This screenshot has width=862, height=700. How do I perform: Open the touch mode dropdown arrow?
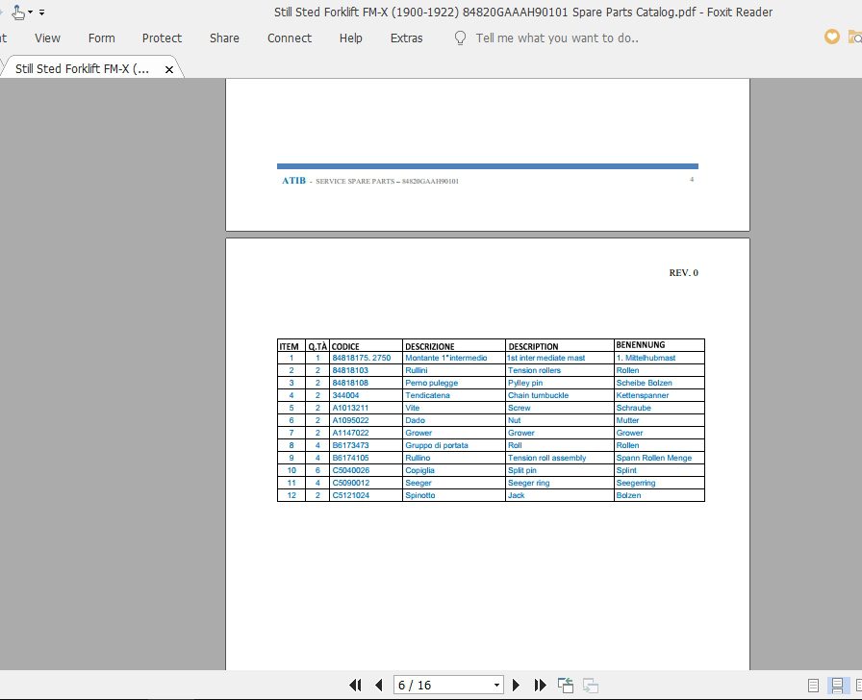[x=30, y=12]
